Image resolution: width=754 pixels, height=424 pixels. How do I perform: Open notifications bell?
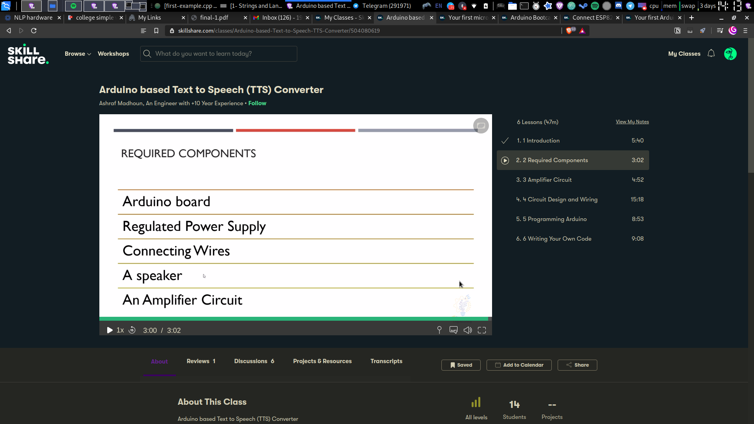tap(711, 54)
